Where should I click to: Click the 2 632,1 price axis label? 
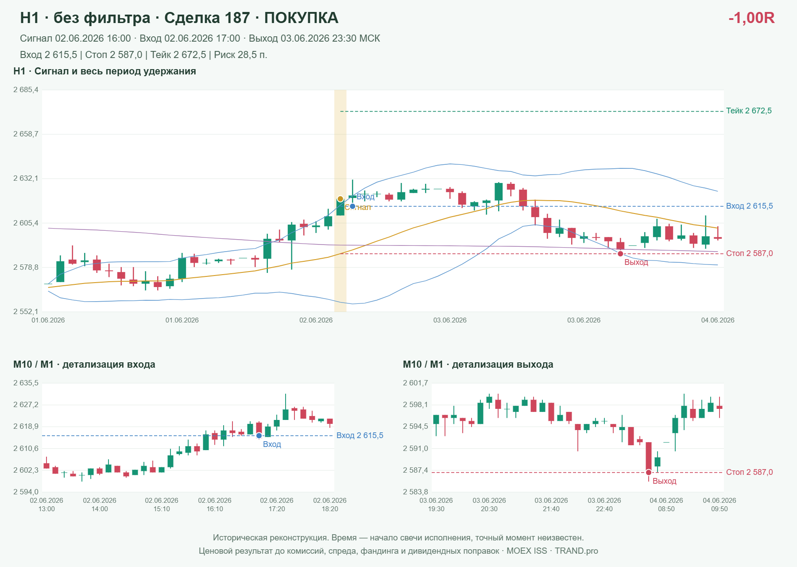(x=26, y=179)
